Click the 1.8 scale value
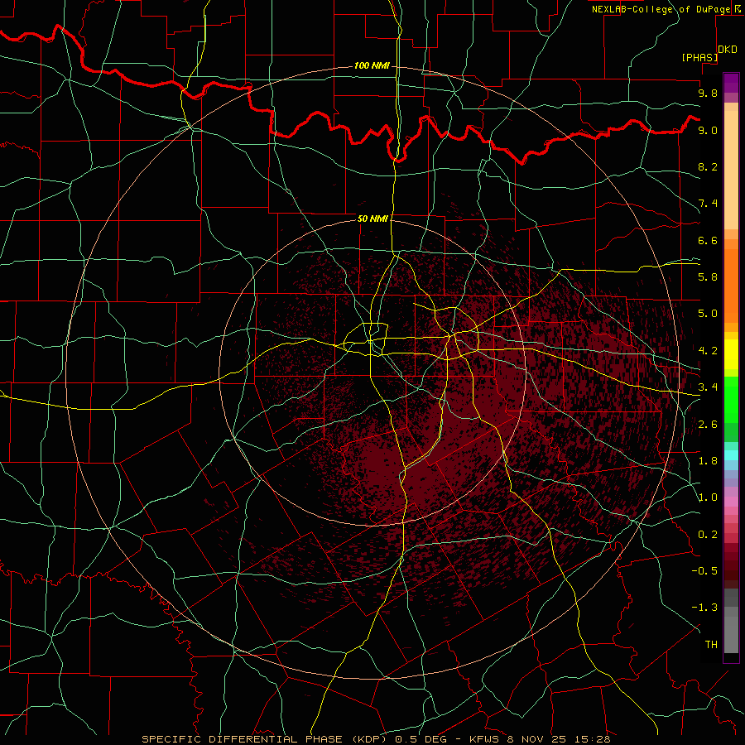The image size is (745, 745). click(x=708, y=461)
